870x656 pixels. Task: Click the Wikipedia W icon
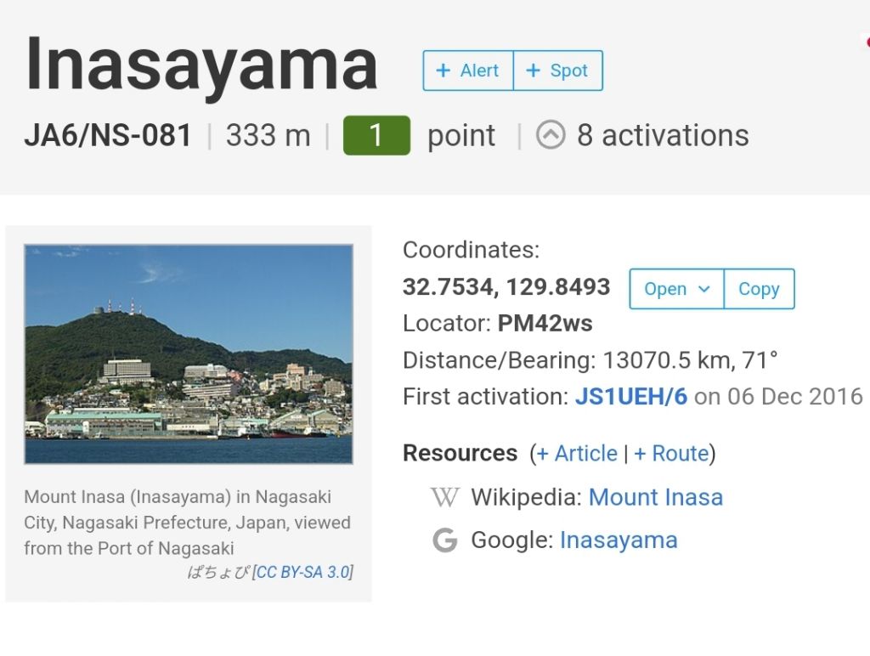[x=445, y=497]
